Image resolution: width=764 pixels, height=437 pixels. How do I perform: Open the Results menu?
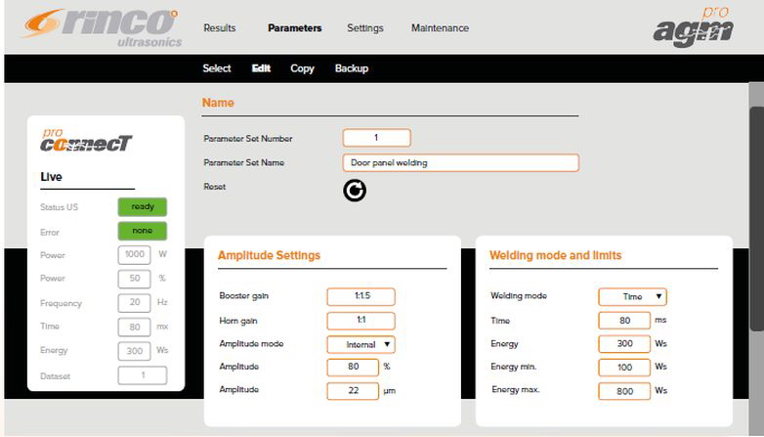pos(220,28)
